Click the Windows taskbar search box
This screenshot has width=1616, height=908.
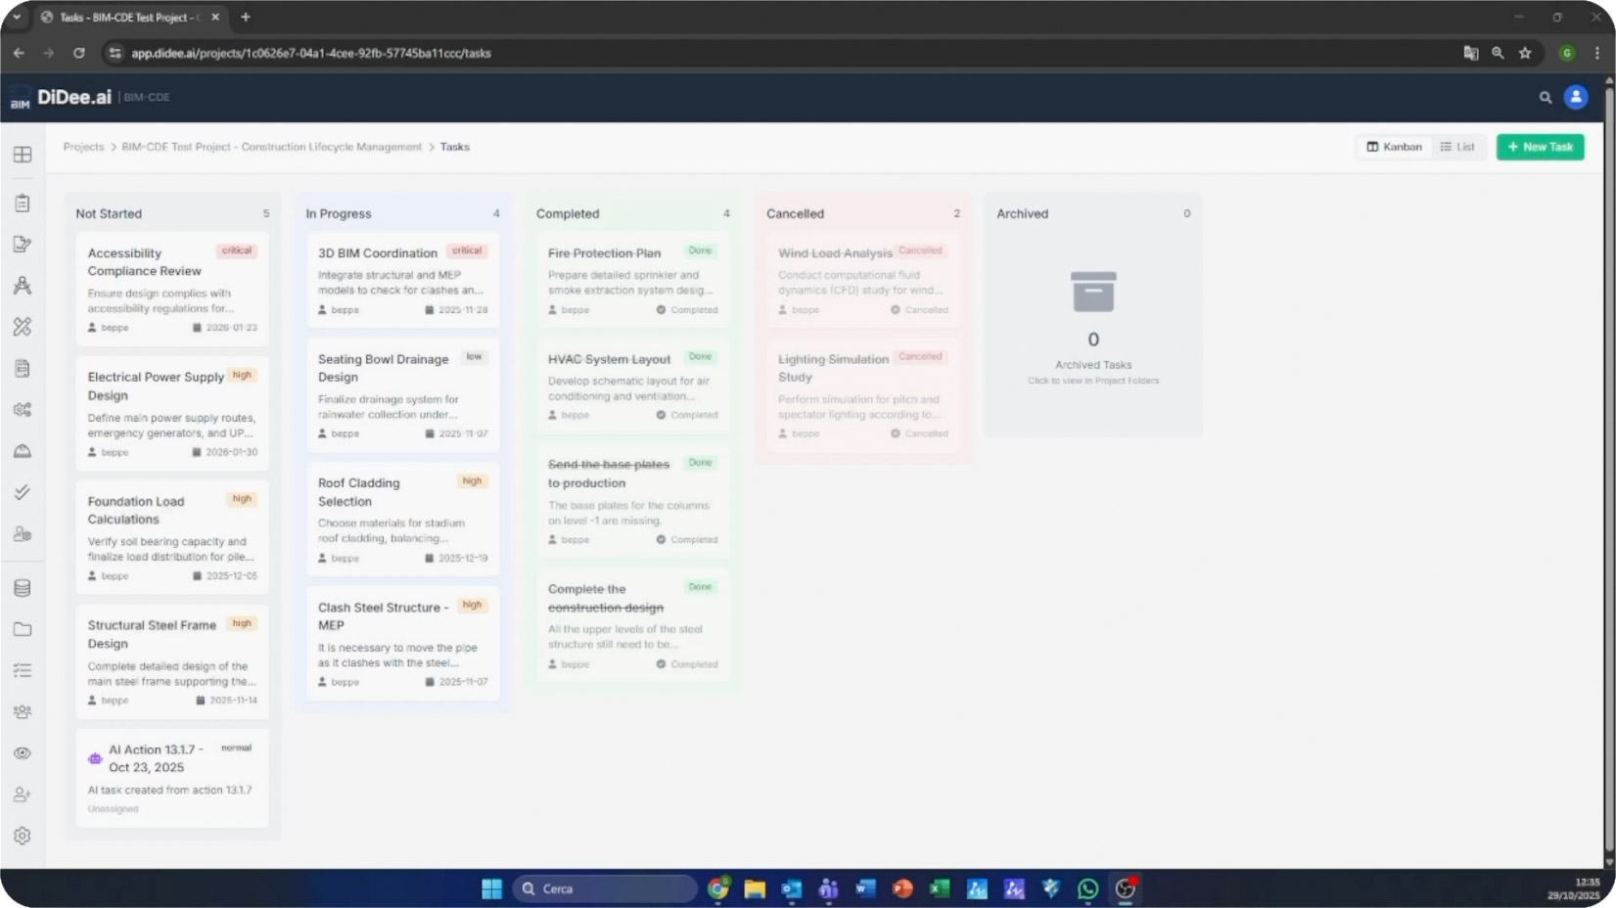[x=604, y=888]
